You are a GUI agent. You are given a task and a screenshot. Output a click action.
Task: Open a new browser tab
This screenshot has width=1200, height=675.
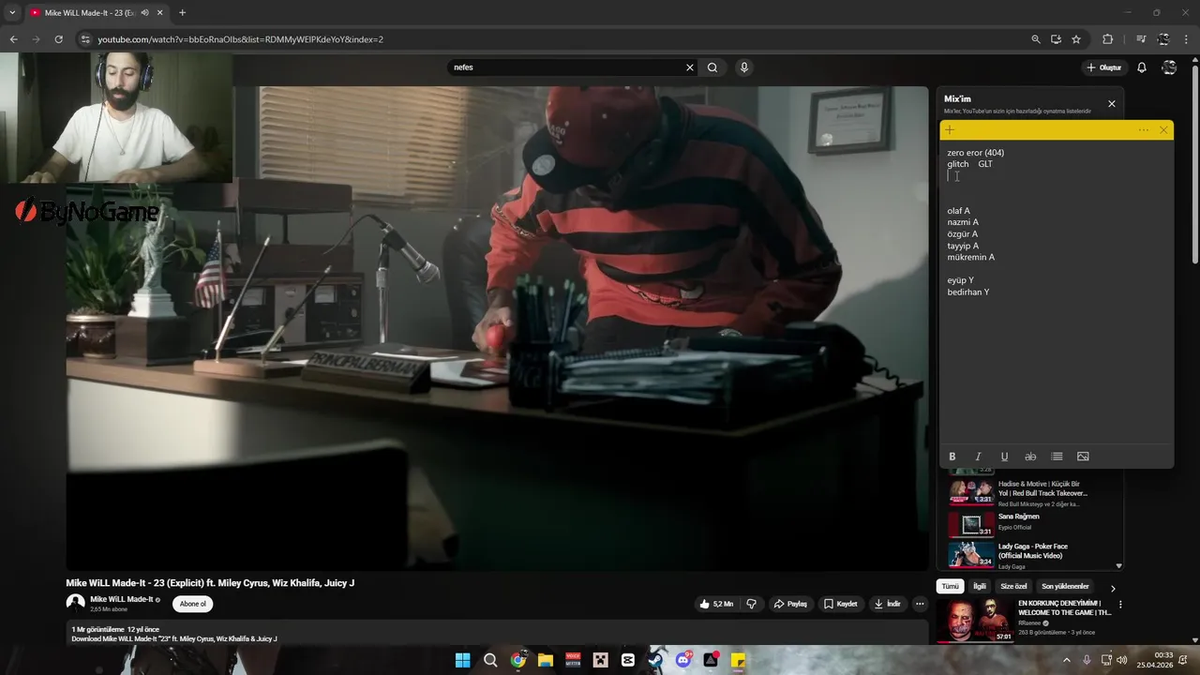click(182, 12)
